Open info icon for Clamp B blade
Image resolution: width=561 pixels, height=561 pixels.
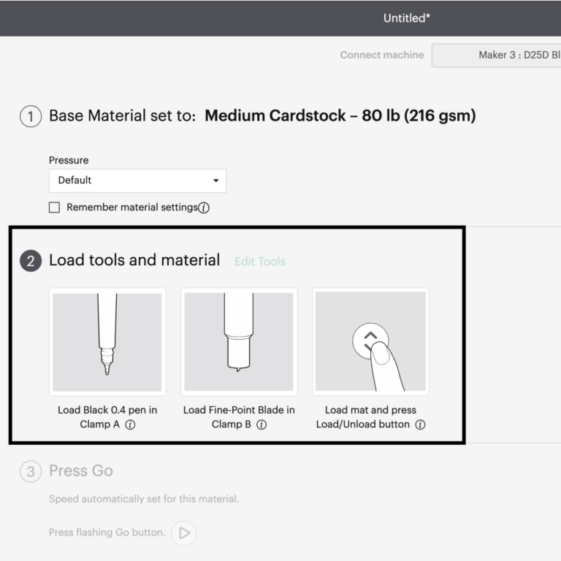coord(262,424)
